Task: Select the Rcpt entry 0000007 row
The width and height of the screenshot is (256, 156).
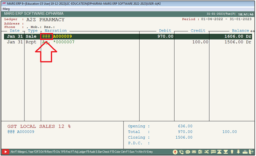Action: tap(128, 42)
